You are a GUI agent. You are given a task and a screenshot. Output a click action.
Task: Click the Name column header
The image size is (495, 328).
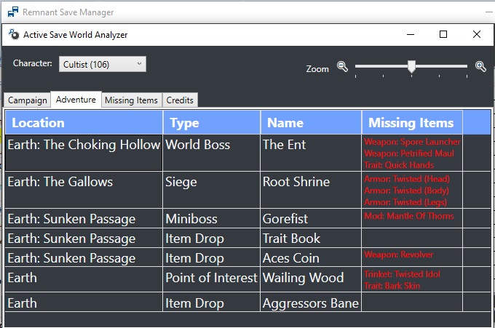coord(311,122)
